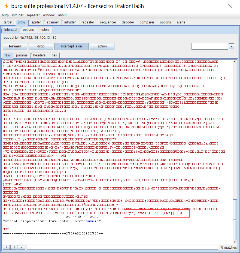240x253 pixels.
Task: View the proxy history sub-tab
Action: click(x=44, y=30)
